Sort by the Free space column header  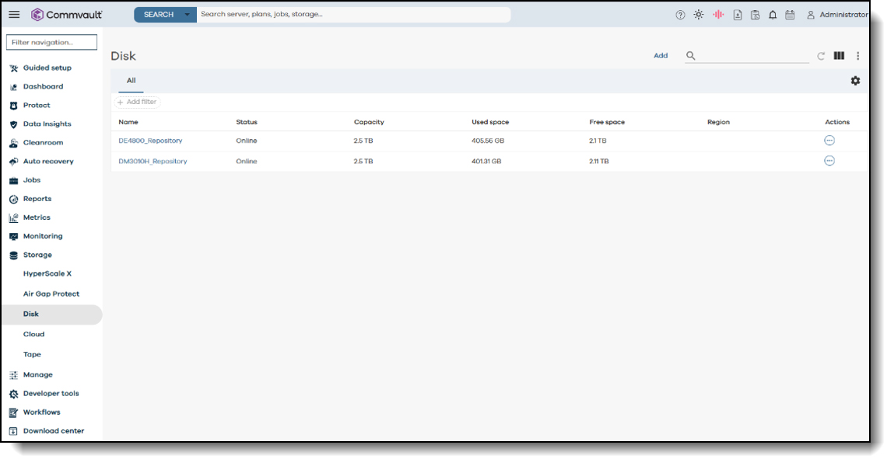coord(607,123)
